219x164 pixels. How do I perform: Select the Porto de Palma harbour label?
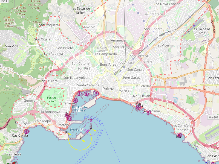(79, 109)
